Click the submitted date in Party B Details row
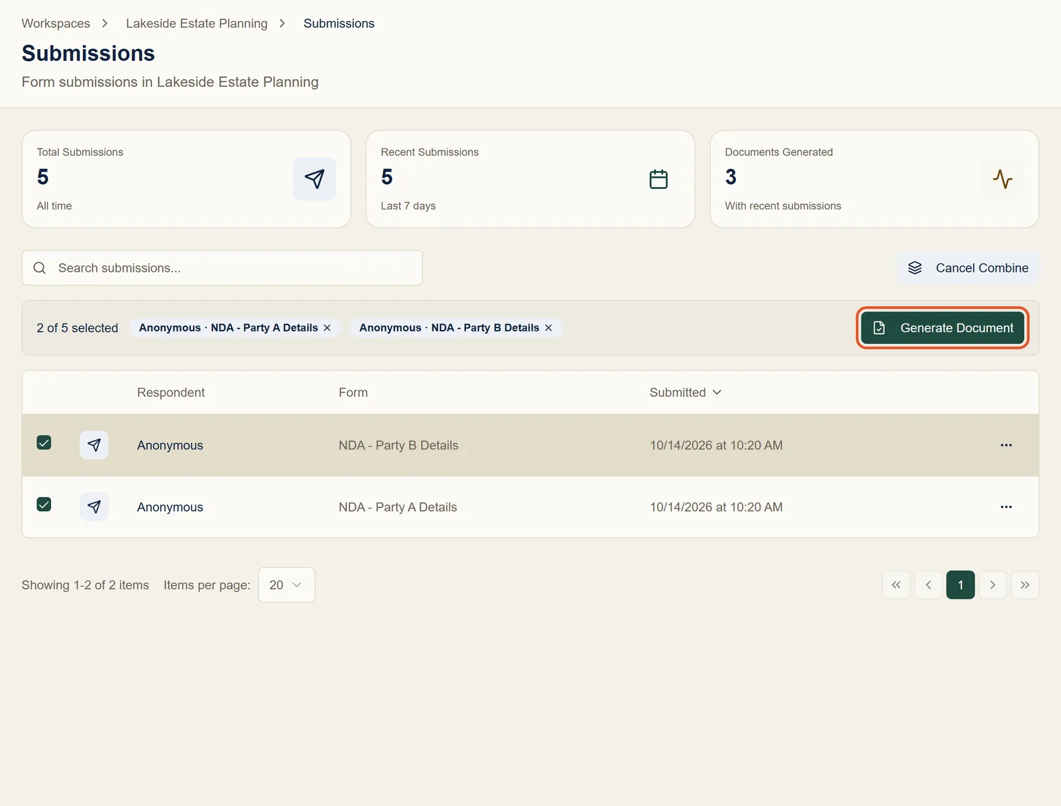The height and width of the screenshot is (806, 1061). tap(716, 445)
